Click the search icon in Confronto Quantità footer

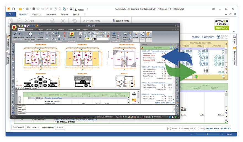(196, 77)
